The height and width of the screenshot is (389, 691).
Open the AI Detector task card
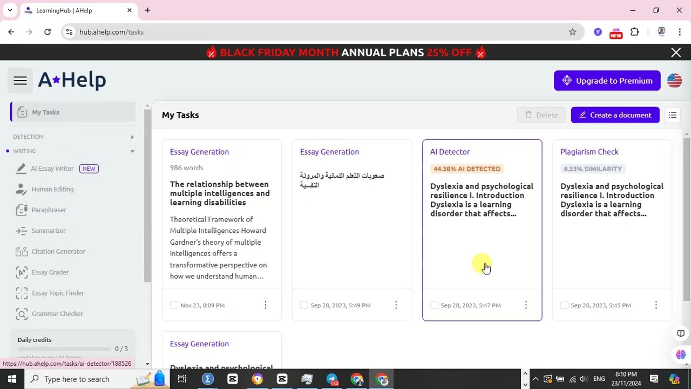[x=482, y=230]
